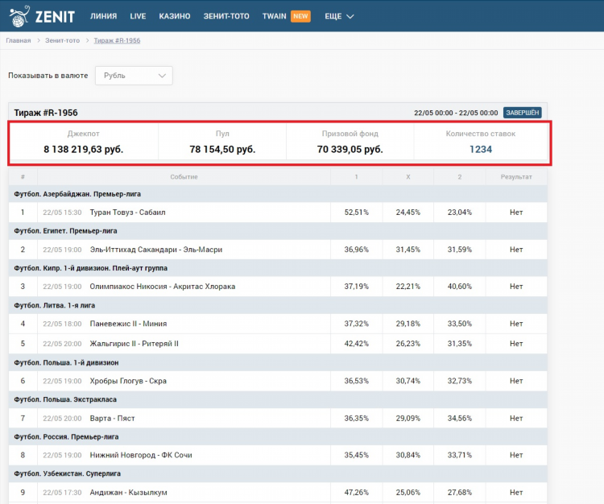604x504 pixels.
Task: Open the ЗЕНИТ-ТОТО menu item
Action: (x=226, y=16)
